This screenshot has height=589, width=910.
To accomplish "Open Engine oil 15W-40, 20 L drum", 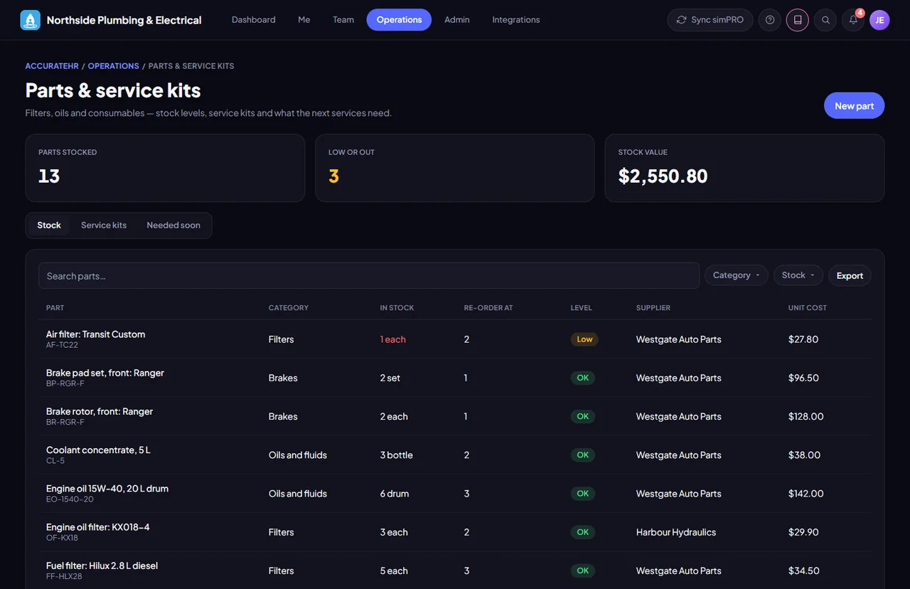I will [x=107, y=488].
